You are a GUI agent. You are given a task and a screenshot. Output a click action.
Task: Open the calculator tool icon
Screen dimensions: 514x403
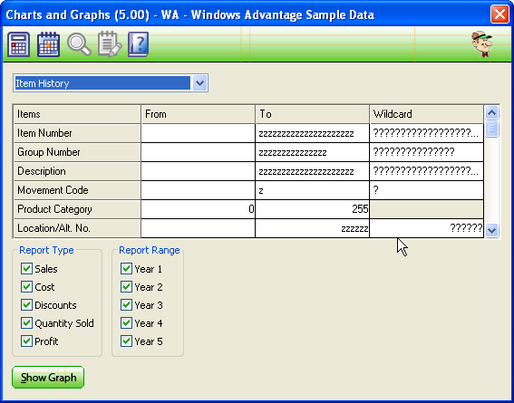point(18,44)
